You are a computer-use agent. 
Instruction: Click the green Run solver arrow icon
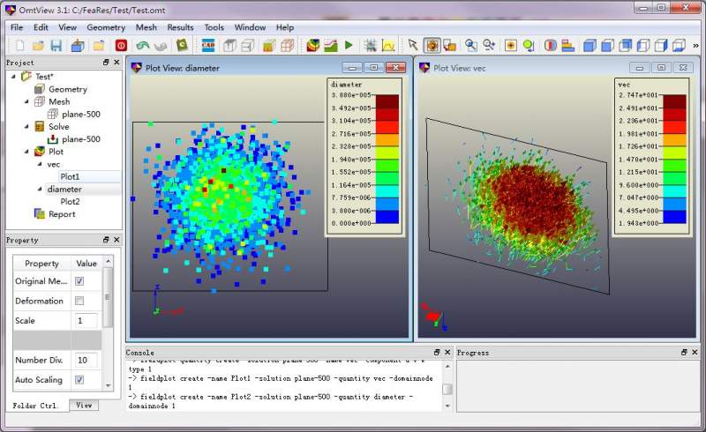[349, 45]
